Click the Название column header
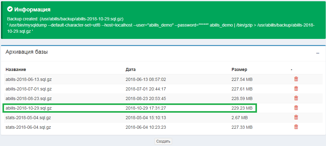The image size is (326, 146). [x=16, y=69]
